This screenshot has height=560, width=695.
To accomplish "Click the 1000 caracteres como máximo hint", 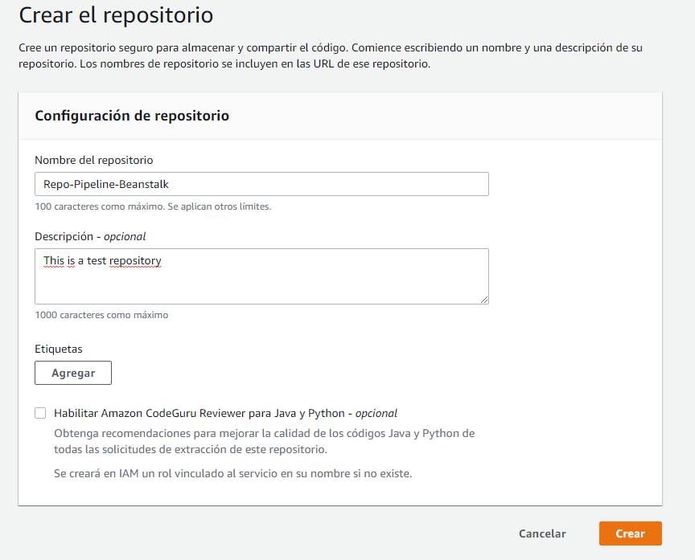I will coord(101,315).
